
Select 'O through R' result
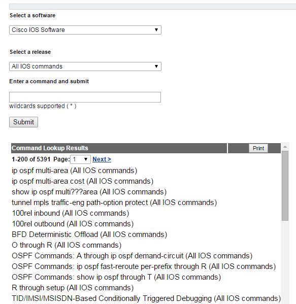click(67, 245)
